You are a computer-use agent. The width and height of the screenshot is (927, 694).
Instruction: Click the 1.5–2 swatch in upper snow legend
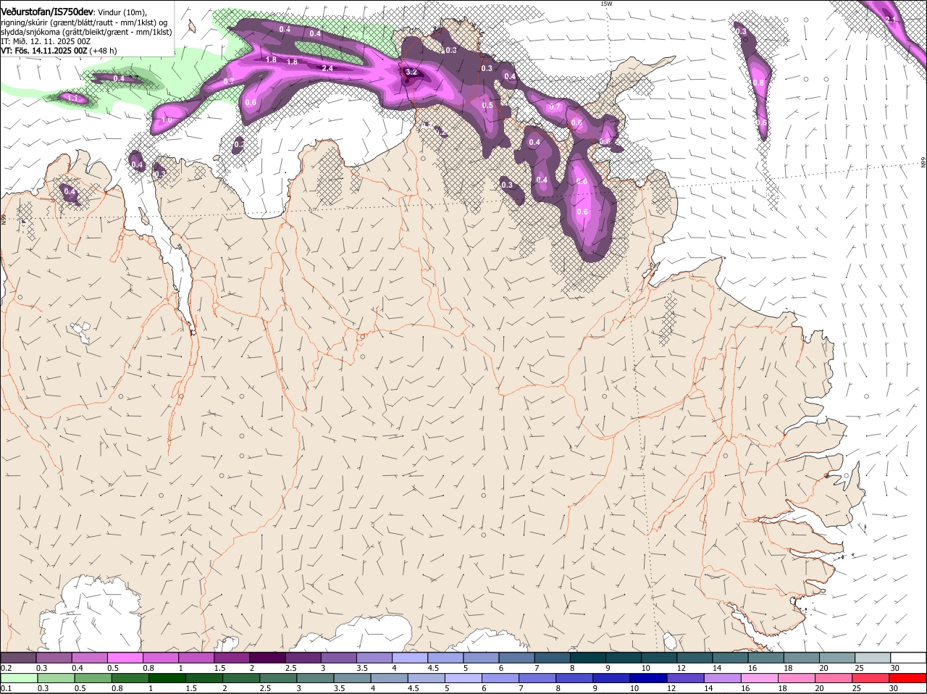click(x=232, y=657)
